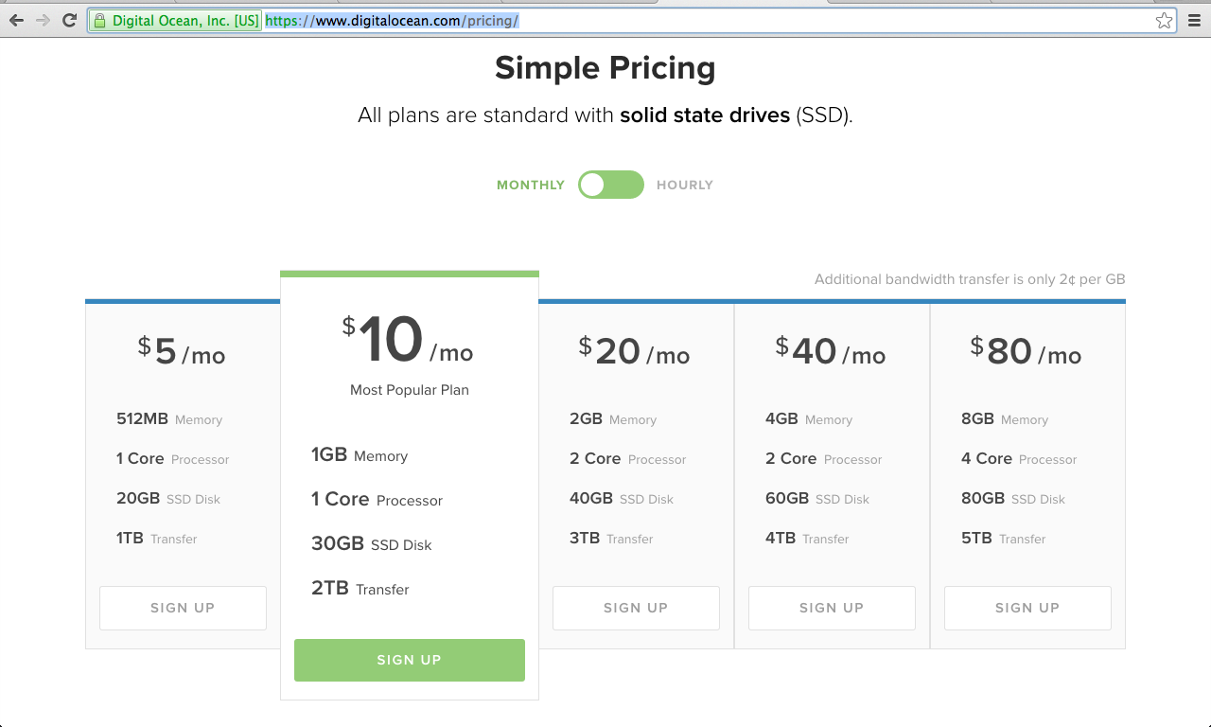The image size is (1211, 727).
Task: Click the $80/mo price heading
Action: [x=1026, y=352]
